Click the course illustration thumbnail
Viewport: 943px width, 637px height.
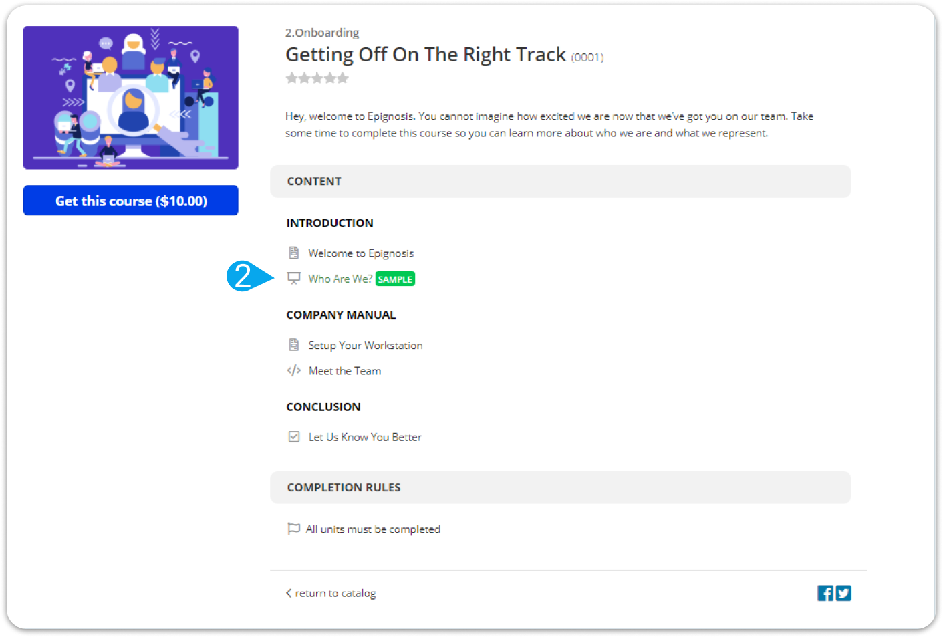click(x=131, y=98)
